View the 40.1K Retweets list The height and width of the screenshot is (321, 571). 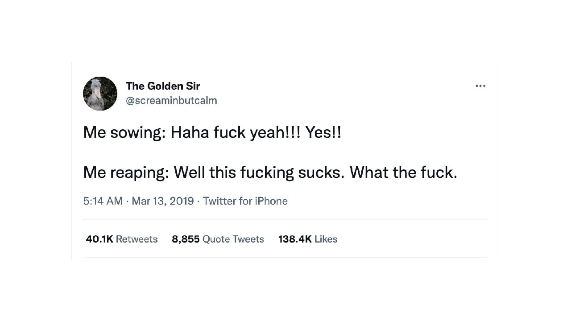[121, 239]
